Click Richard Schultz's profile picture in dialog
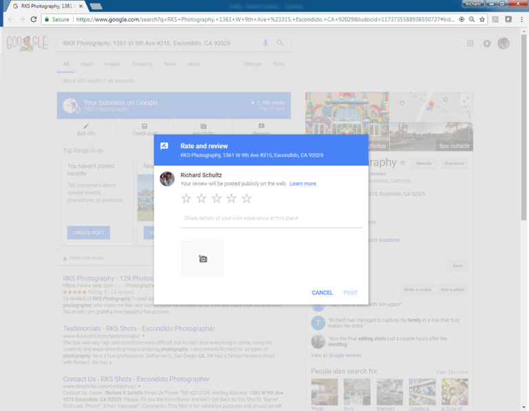529x411 pixels. [x=167, y=179]
